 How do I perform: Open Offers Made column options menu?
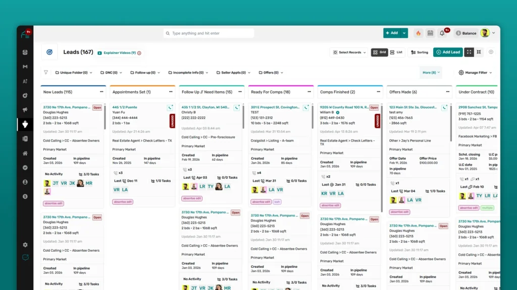tap(448, 92)
